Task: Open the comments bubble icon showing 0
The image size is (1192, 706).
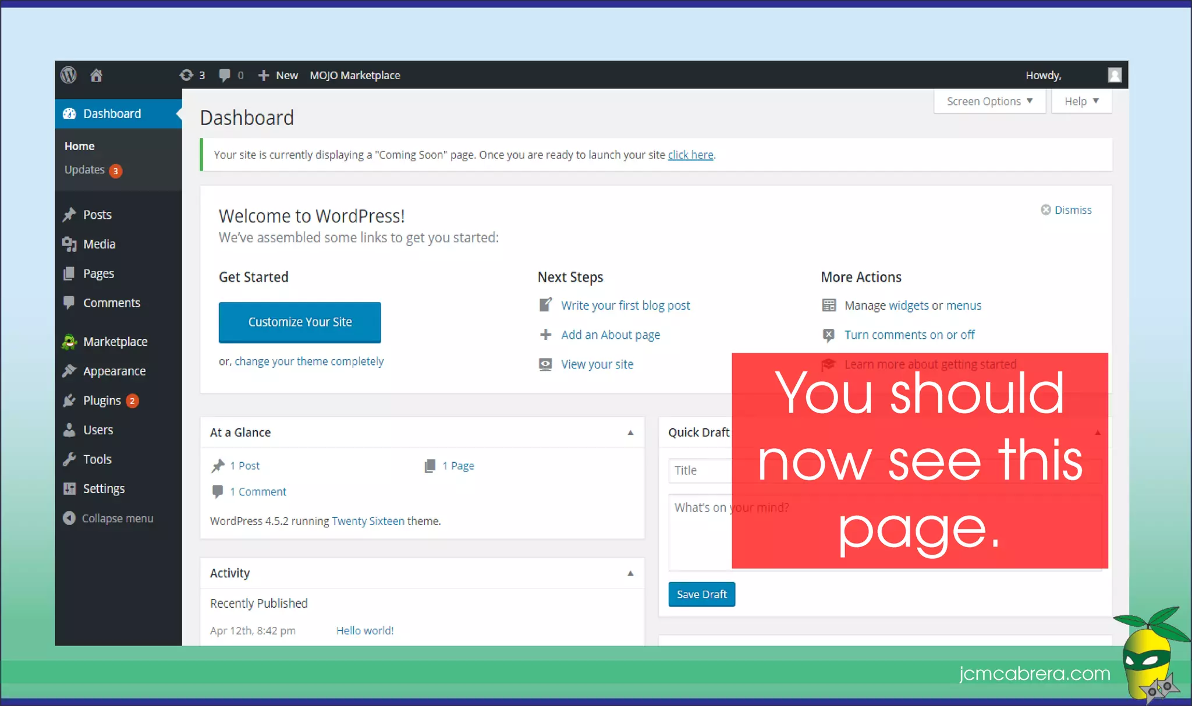Action: 224,75
